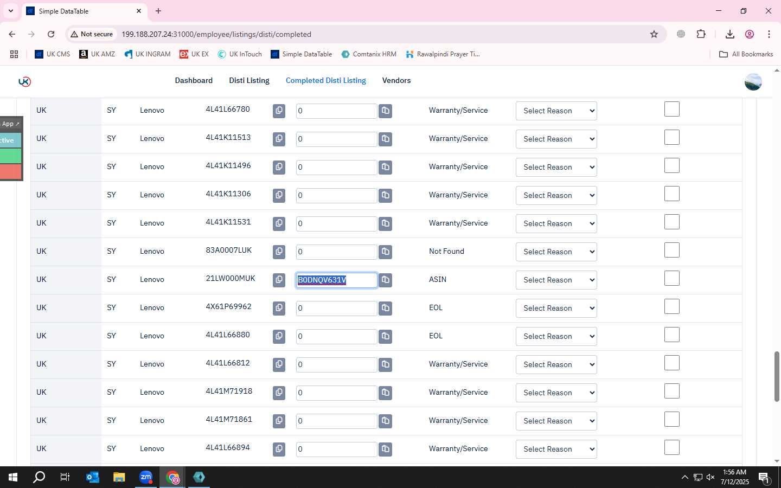Open the UK INGRAM bookmark
781x488 pixels.
(x=148, y=54)
